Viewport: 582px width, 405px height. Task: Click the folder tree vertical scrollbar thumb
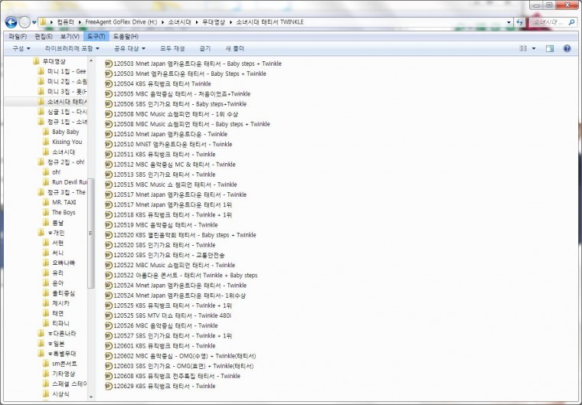click(x=90, y=234)
